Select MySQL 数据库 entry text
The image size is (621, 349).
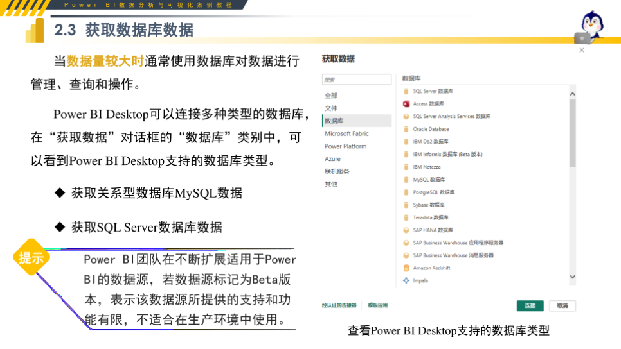429,180
